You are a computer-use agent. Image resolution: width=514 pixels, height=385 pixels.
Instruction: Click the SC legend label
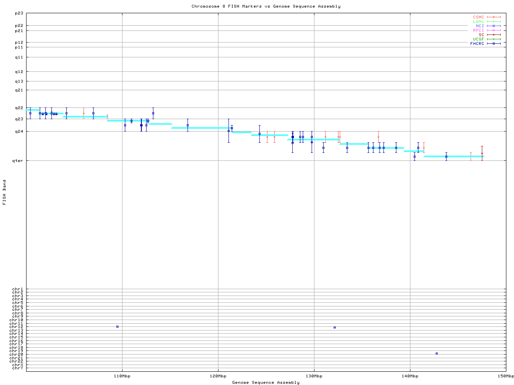[481, 34]
